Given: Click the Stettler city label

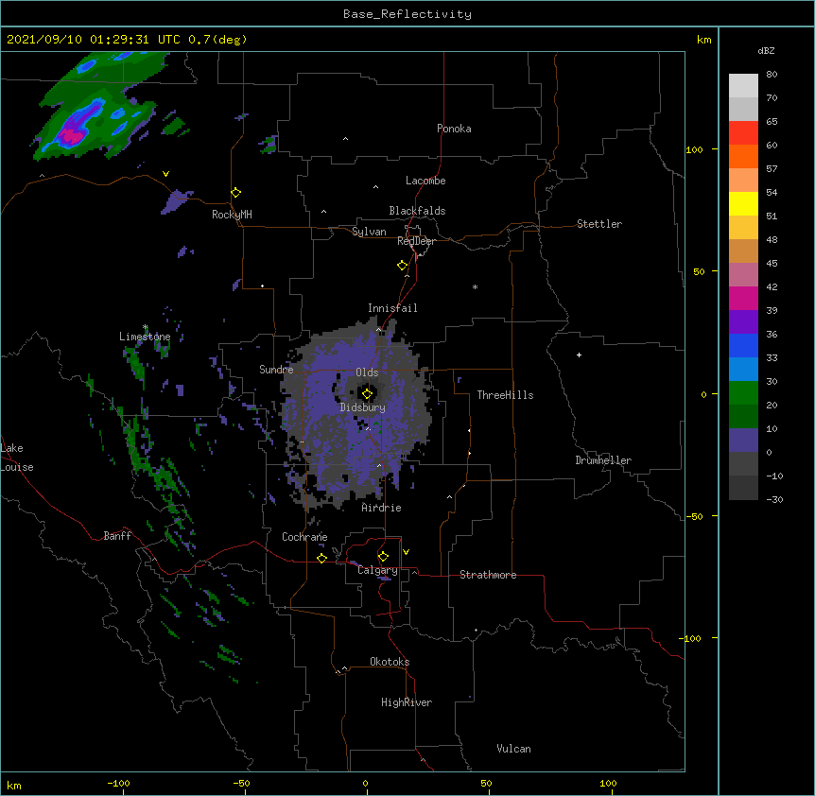Looking at the screenshot, I should coord(599,224).
